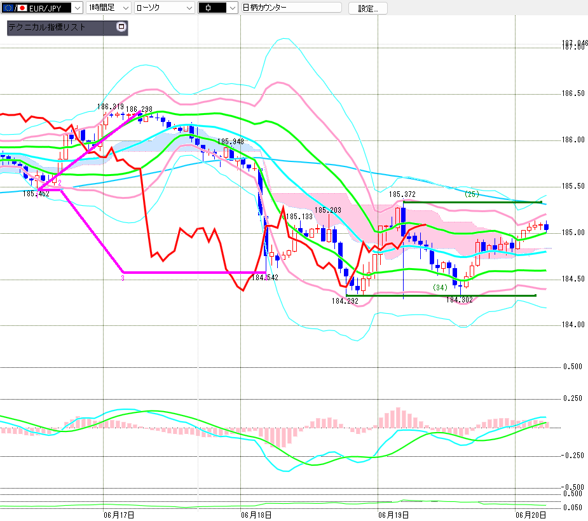Screen dimensions: 588x521
Task: Open the EUR/JPY currency pair dropdown
Action: [77, 8]
